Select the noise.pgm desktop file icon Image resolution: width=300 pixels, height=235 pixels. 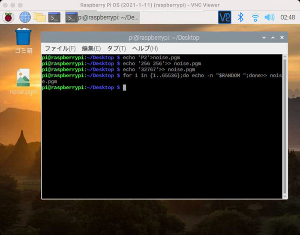pos(23,82)
